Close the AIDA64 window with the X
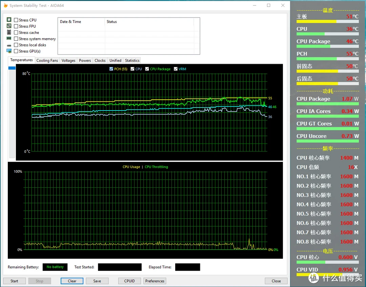 (283, 5)
